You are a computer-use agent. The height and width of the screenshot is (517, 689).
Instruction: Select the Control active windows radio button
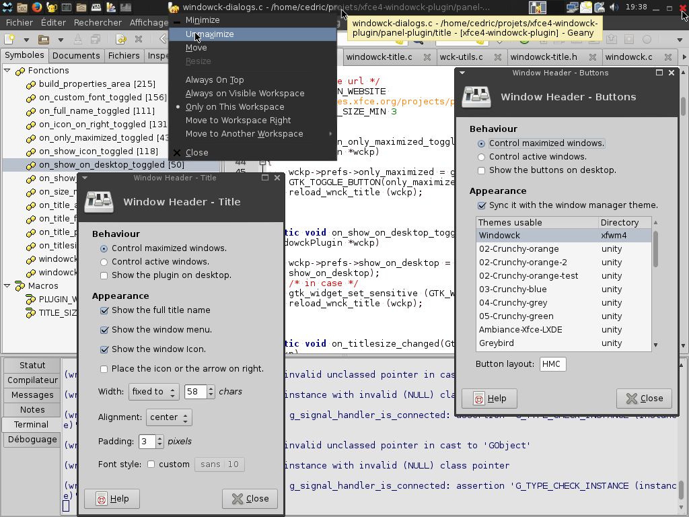[104, 261]
